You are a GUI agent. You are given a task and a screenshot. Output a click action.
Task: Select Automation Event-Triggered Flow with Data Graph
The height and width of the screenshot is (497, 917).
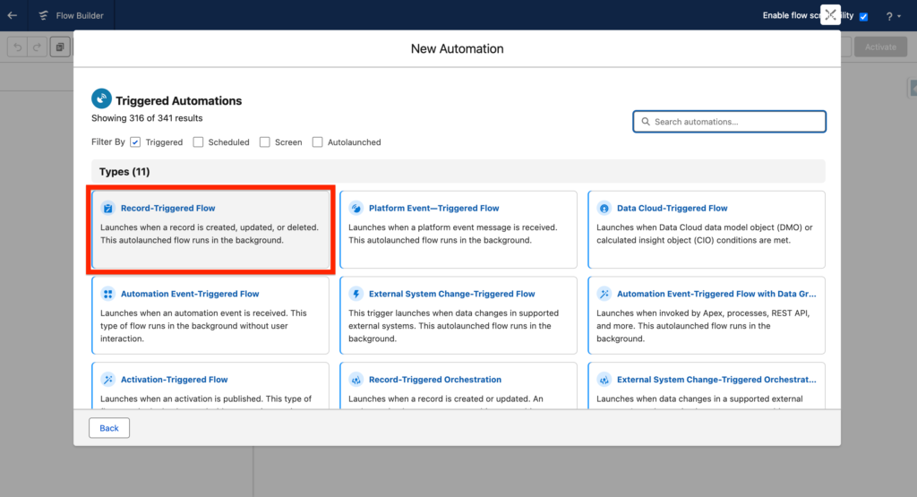[716, 294]
